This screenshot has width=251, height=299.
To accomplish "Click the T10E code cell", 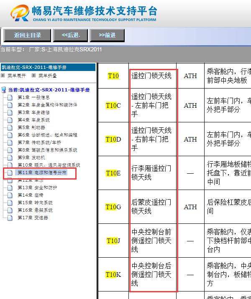I will [x=113, y=173].
